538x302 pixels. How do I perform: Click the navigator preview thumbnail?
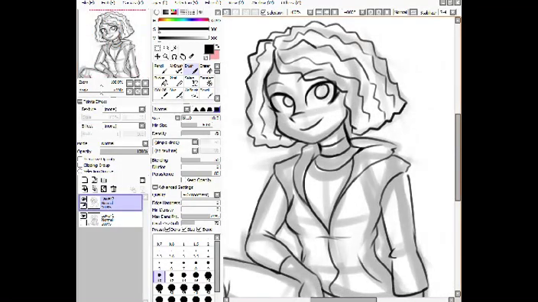pos(113,43)
